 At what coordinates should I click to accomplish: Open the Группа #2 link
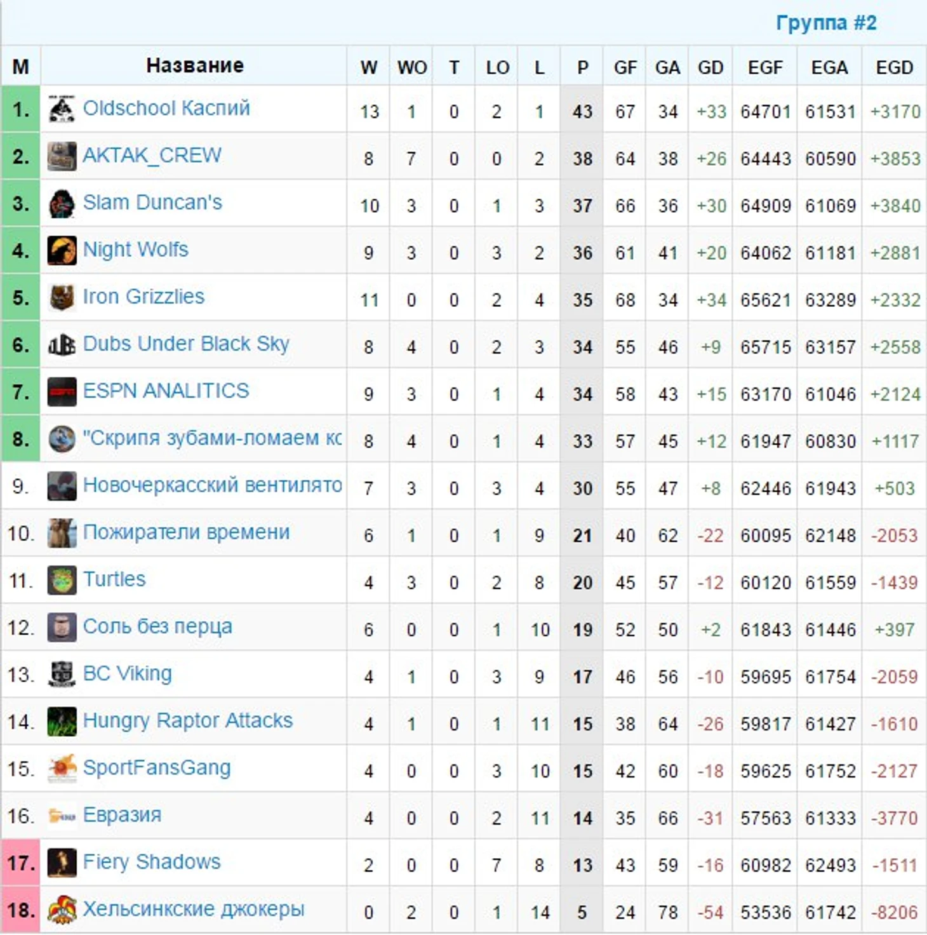(826, 23)
